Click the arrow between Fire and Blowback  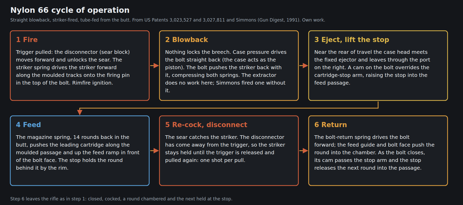154,66
